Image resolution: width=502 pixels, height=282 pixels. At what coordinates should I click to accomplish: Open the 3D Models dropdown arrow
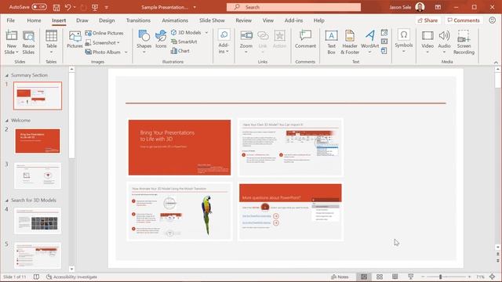tap(206, 33)
